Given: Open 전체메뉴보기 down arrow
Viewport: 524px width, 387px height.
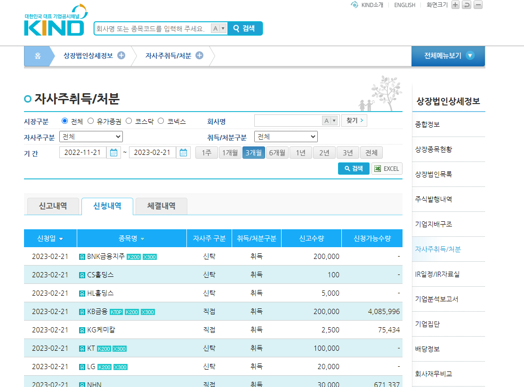Looking at the screenshot, I should coord(470,56).
